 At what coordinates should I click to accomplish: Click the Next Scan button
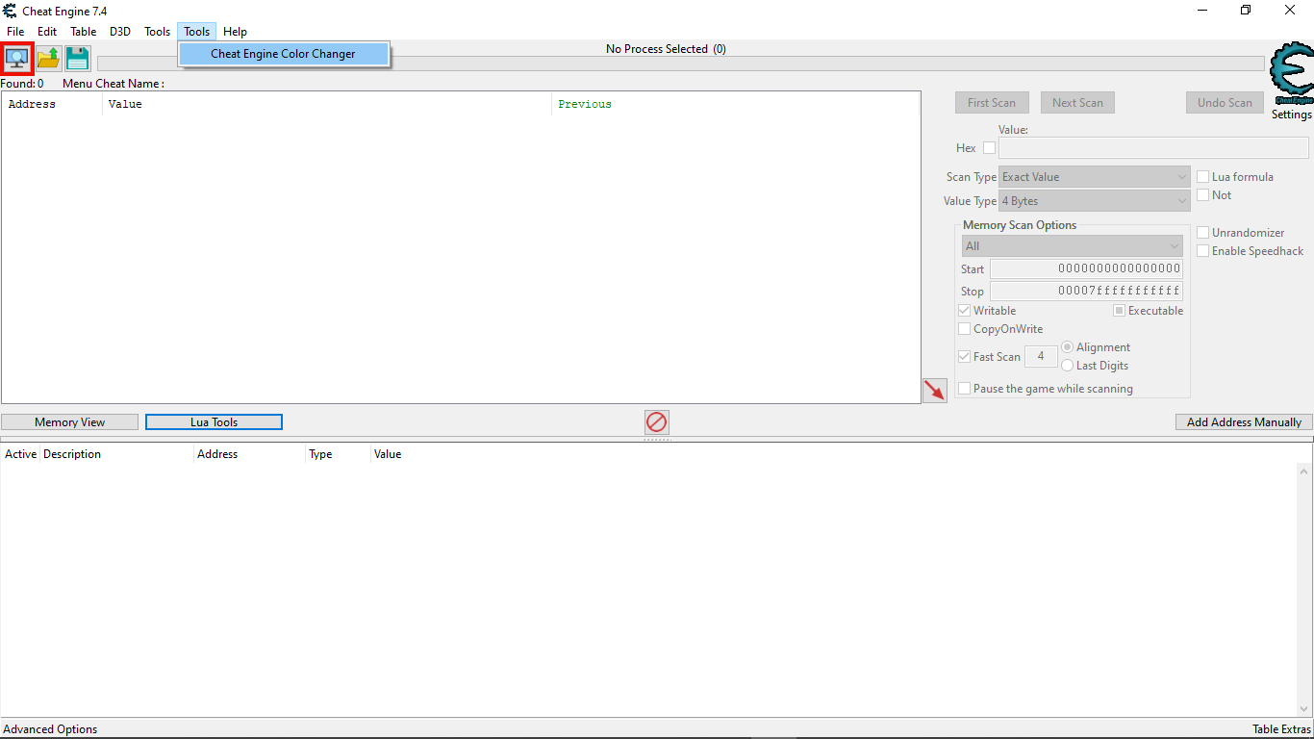pyautogui.click(x=1077, y=103)
